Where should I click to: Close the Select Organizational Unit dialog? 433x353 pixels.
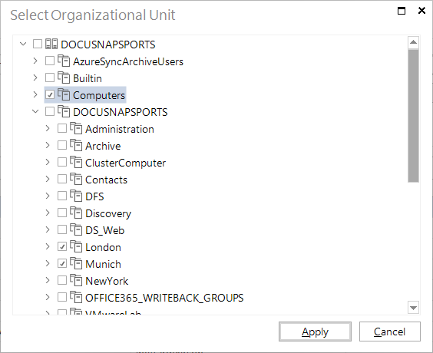(421, 11)
